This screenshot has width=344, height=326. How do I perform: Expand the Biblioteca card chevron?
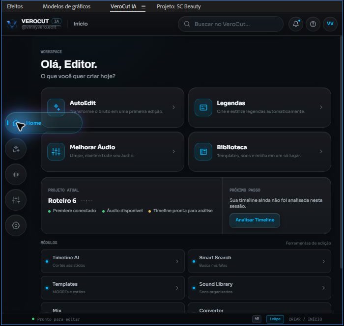coord(321,152)
